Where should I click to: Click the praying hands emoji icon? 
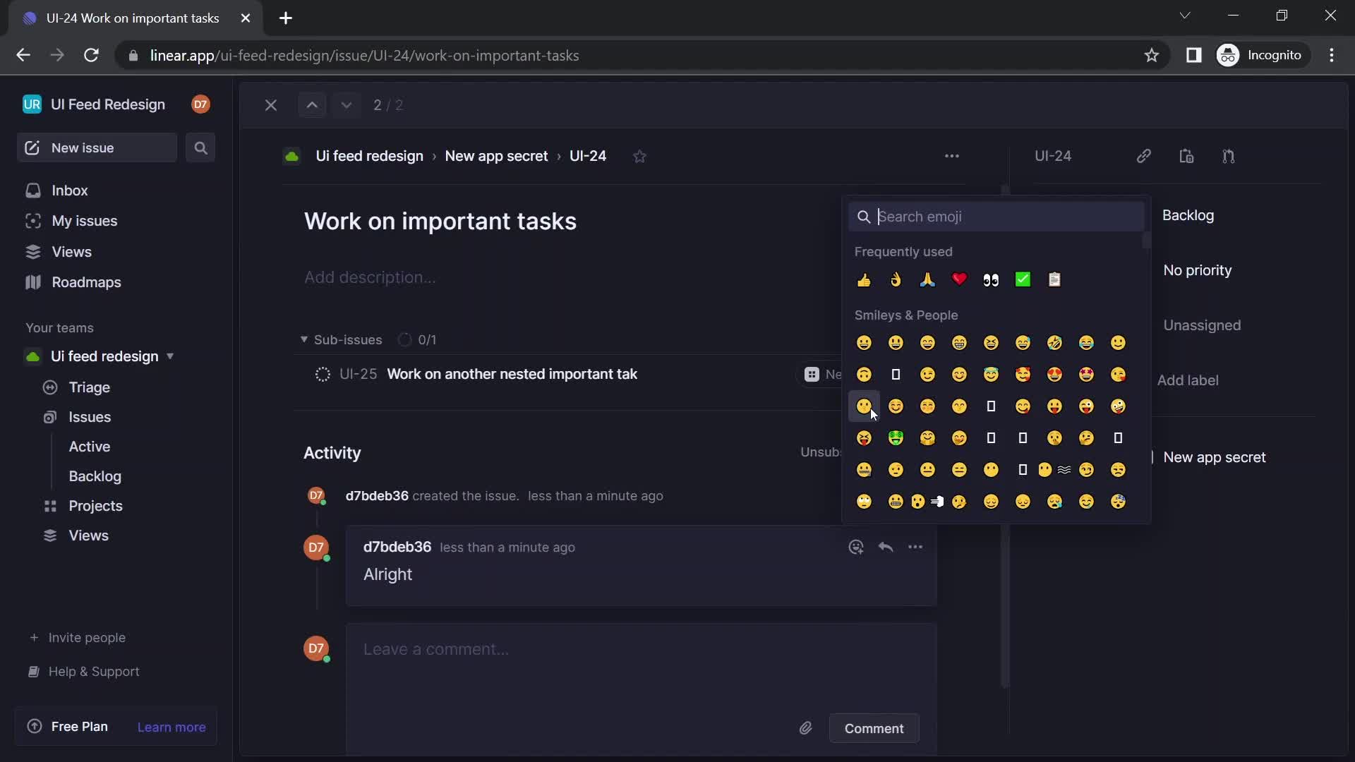coord(927,279)
